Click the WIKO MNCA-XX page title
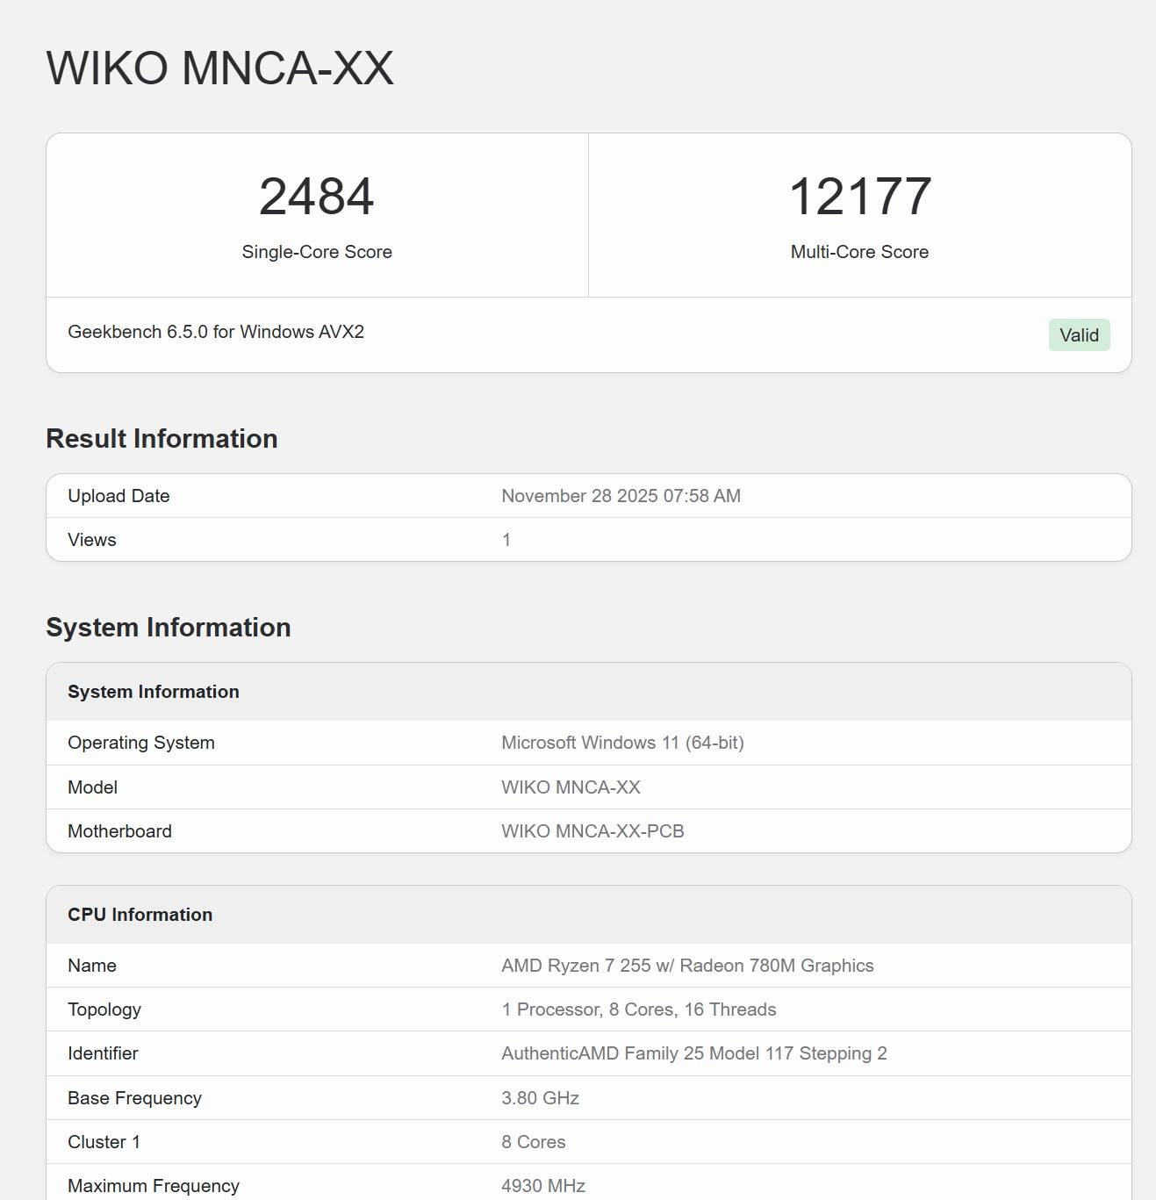 [219, 68]
